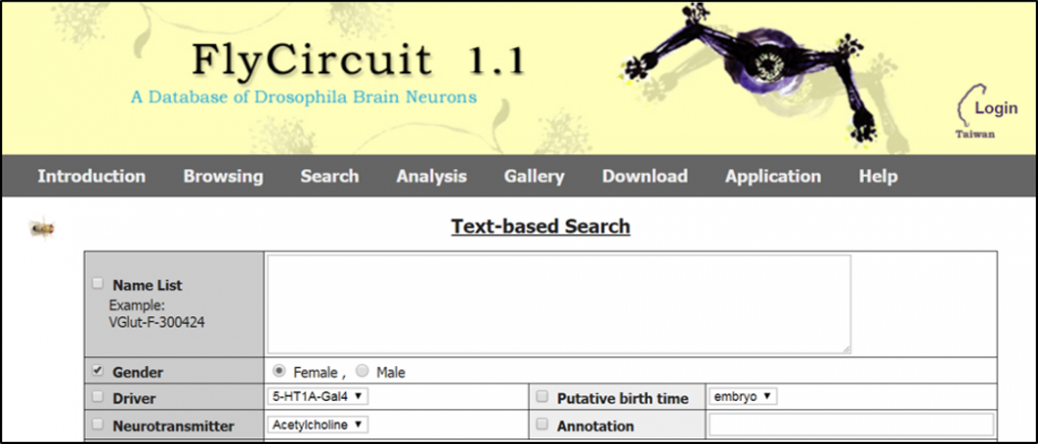Uncheck the Gender checkbox
Image resolution: width=1038 pixels, height=444 pixels.
coord(97,371)
